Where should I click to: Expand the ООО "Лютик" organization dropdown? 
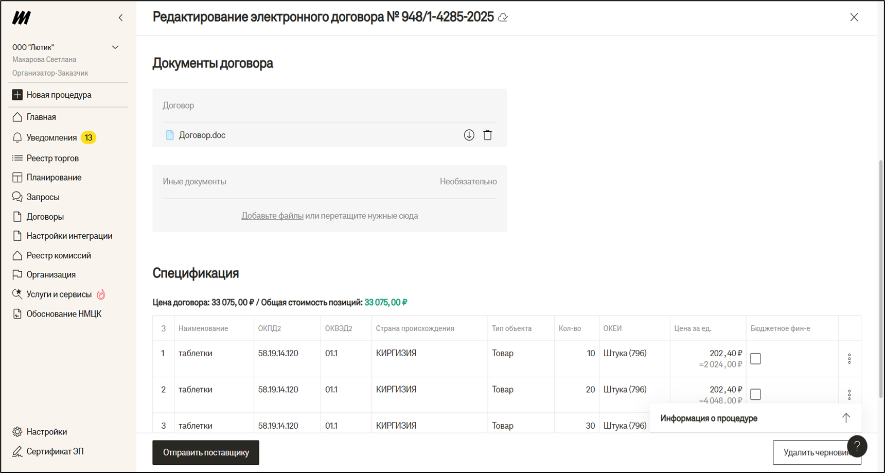coord(115,47)
